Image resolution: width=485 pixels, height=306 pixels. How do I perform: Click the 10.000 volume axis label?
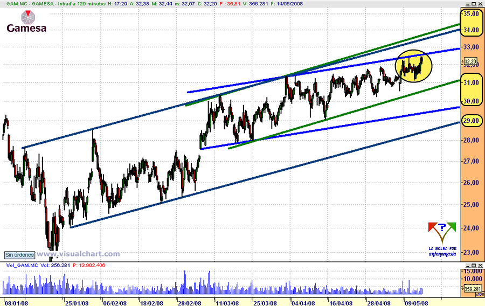473,279
